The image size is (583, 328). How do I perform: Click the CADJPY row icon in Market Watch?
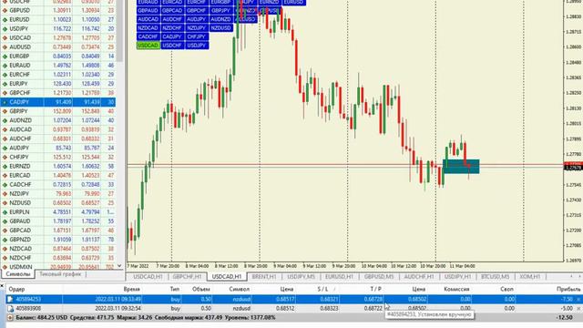(5, 102)
